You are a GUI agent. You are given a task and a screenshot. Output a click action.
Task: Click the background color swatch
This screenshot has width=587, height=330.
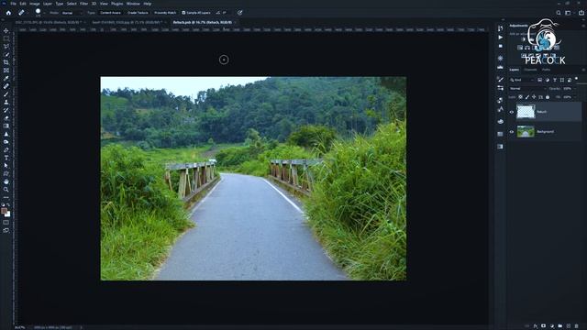8,214
